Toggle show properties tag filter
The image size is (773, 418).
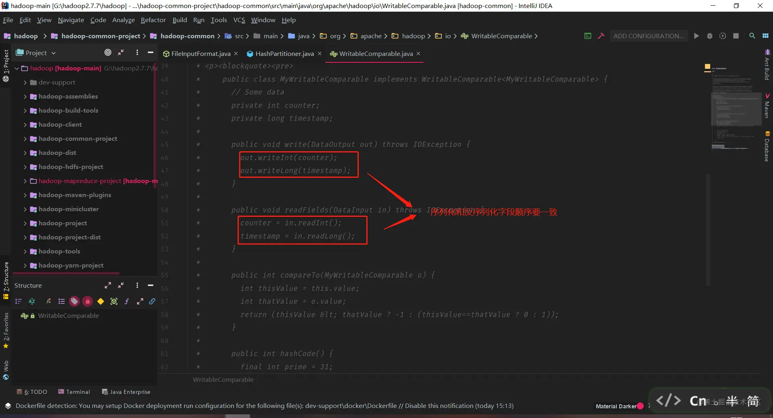[x=74, y=301]
